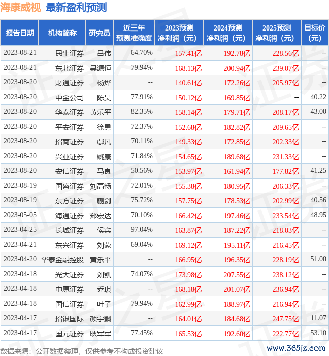The image size is (329, 356).
Task: Click analyst name 郑宏达
Action: coord(101,216)
